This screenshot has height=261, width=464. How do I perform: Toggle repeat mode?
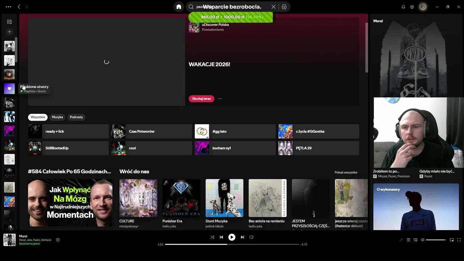251,237
